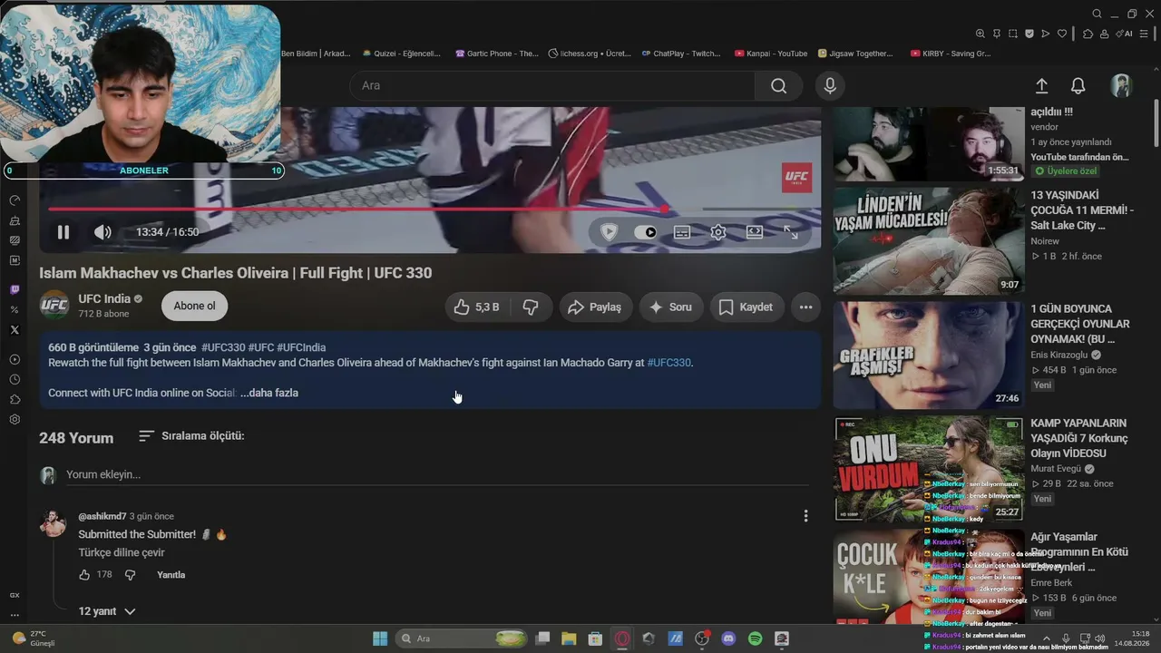Screen dimensions: 1161x653
Task: Like the @ashikmd7 comment
Action: (x=84, y=575)
